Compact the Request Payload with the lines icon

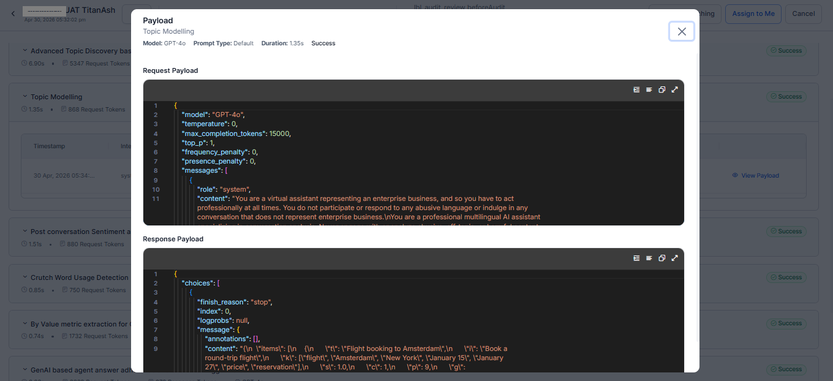point(649,89)
